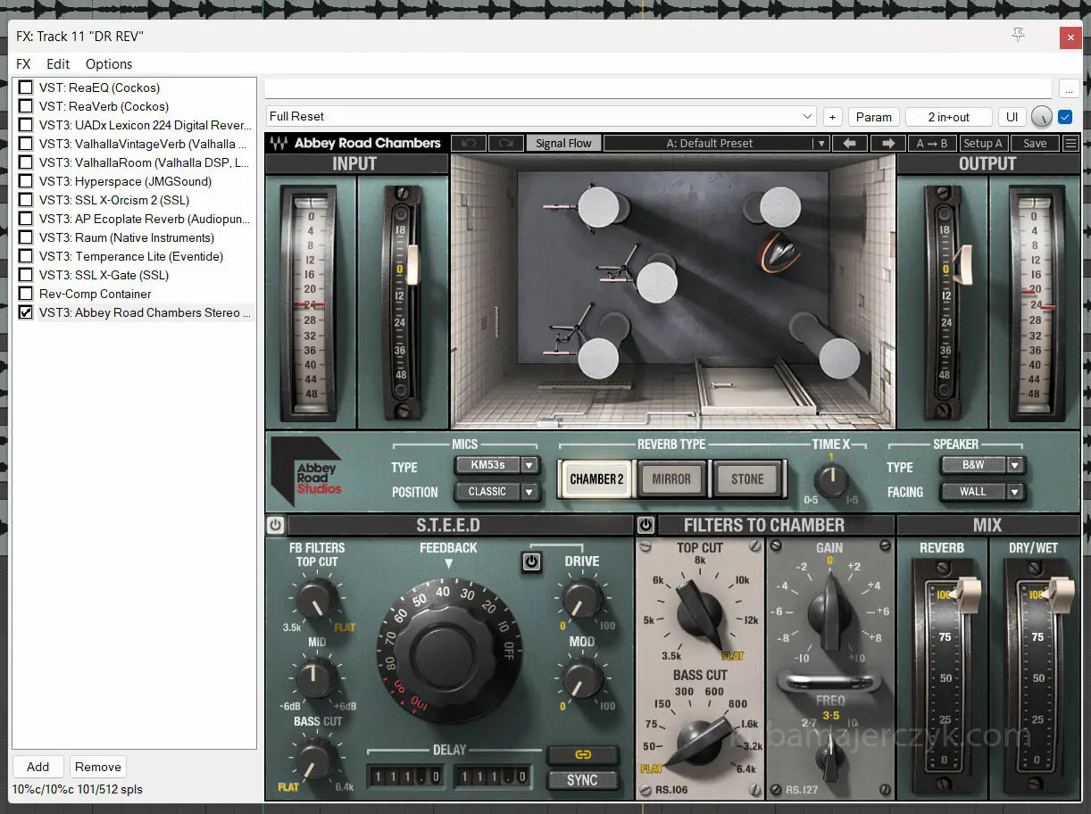The image size is (1091, 814).
Task: Enable the ReaEQ plugin checkbox
Action: click(x=26, y=87)
